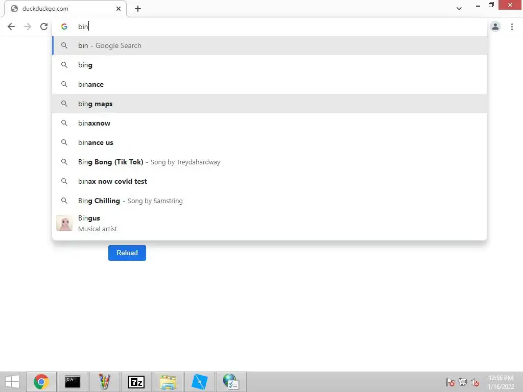523x392 pixels.
Task: Open Chrome three-dot menu
Action: click(x=512, y=27)
